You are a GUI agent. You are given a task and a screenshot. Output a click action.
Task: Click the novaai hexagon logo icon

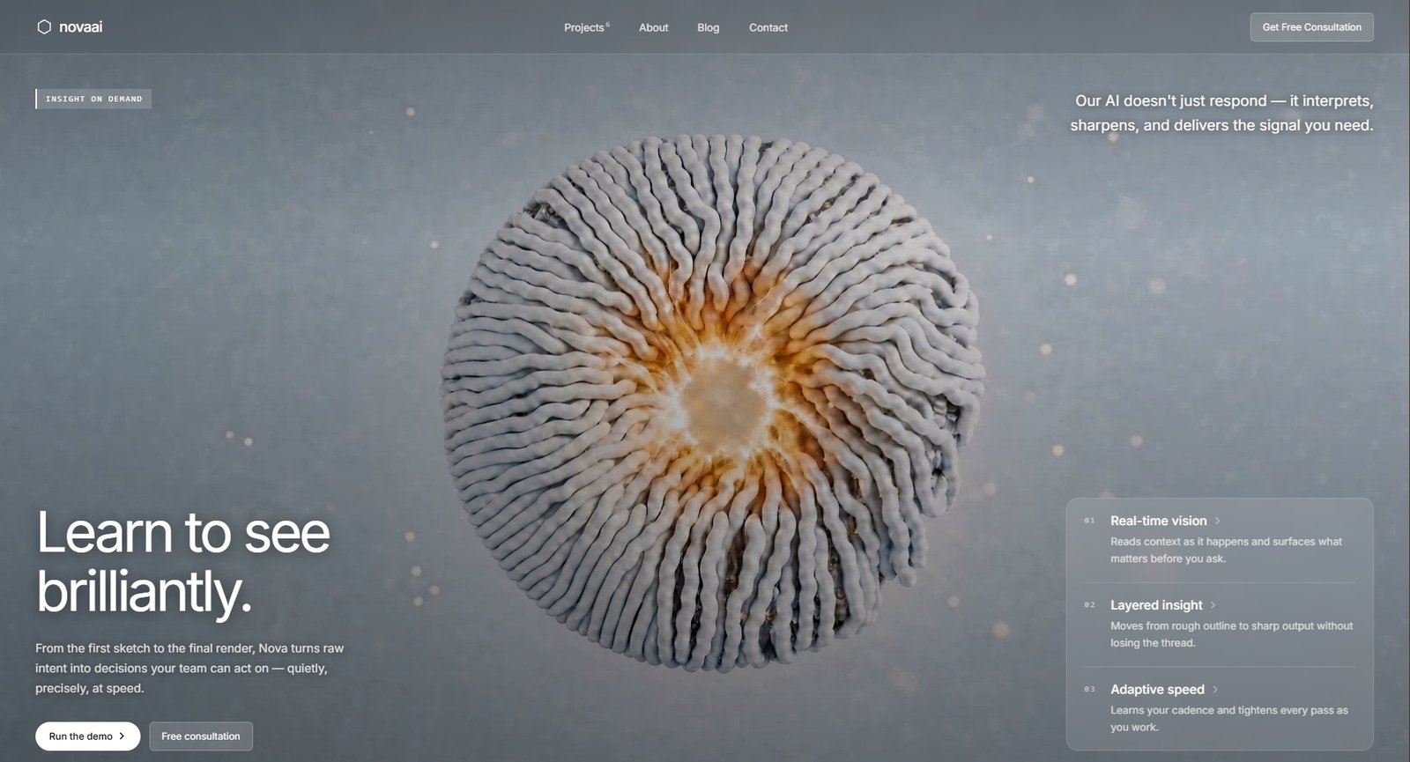coord(44,27)
